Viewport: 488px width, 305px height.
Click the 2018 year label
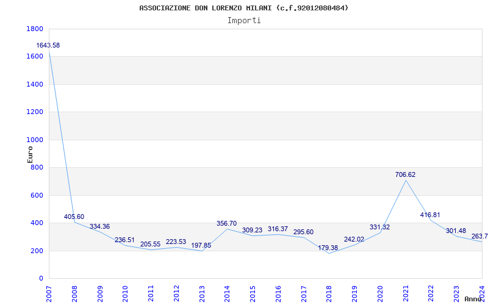pyautogui.click(x=329, y=294)
